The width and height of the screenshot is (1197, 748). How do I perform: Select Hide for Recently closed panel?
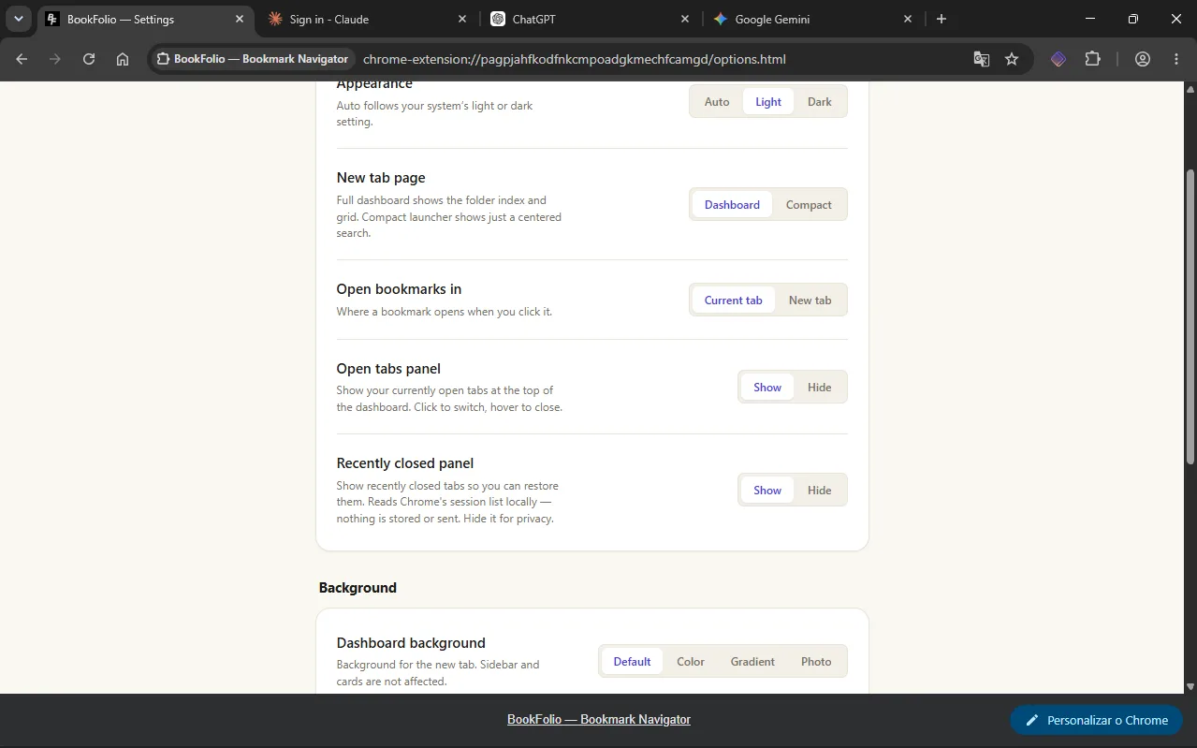point(820,491)
